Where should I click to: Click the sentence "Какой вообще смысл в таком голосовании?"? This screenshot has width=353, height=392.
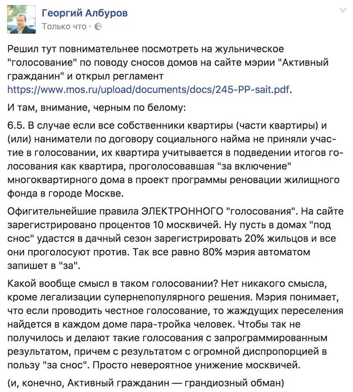coord(113,284)
